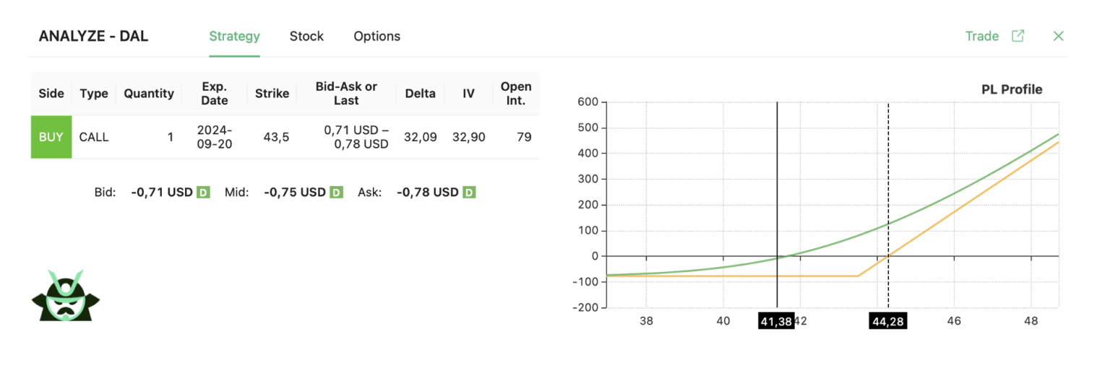1110x365 pixels.
Task: Click the green D badge next to Bid
Action: pyautogui.click(x=204, y=193)
